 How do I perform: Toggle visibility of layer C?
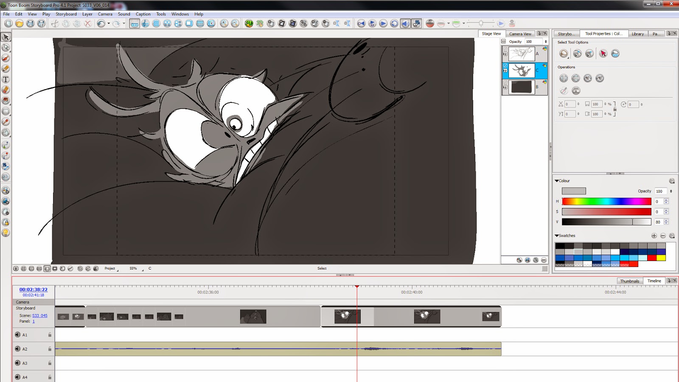click(x=505, y=70)
